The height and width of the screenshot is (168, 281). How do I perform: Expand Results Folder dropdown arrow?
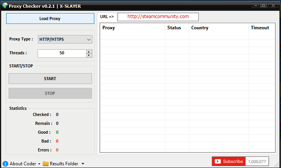point(83,164)
